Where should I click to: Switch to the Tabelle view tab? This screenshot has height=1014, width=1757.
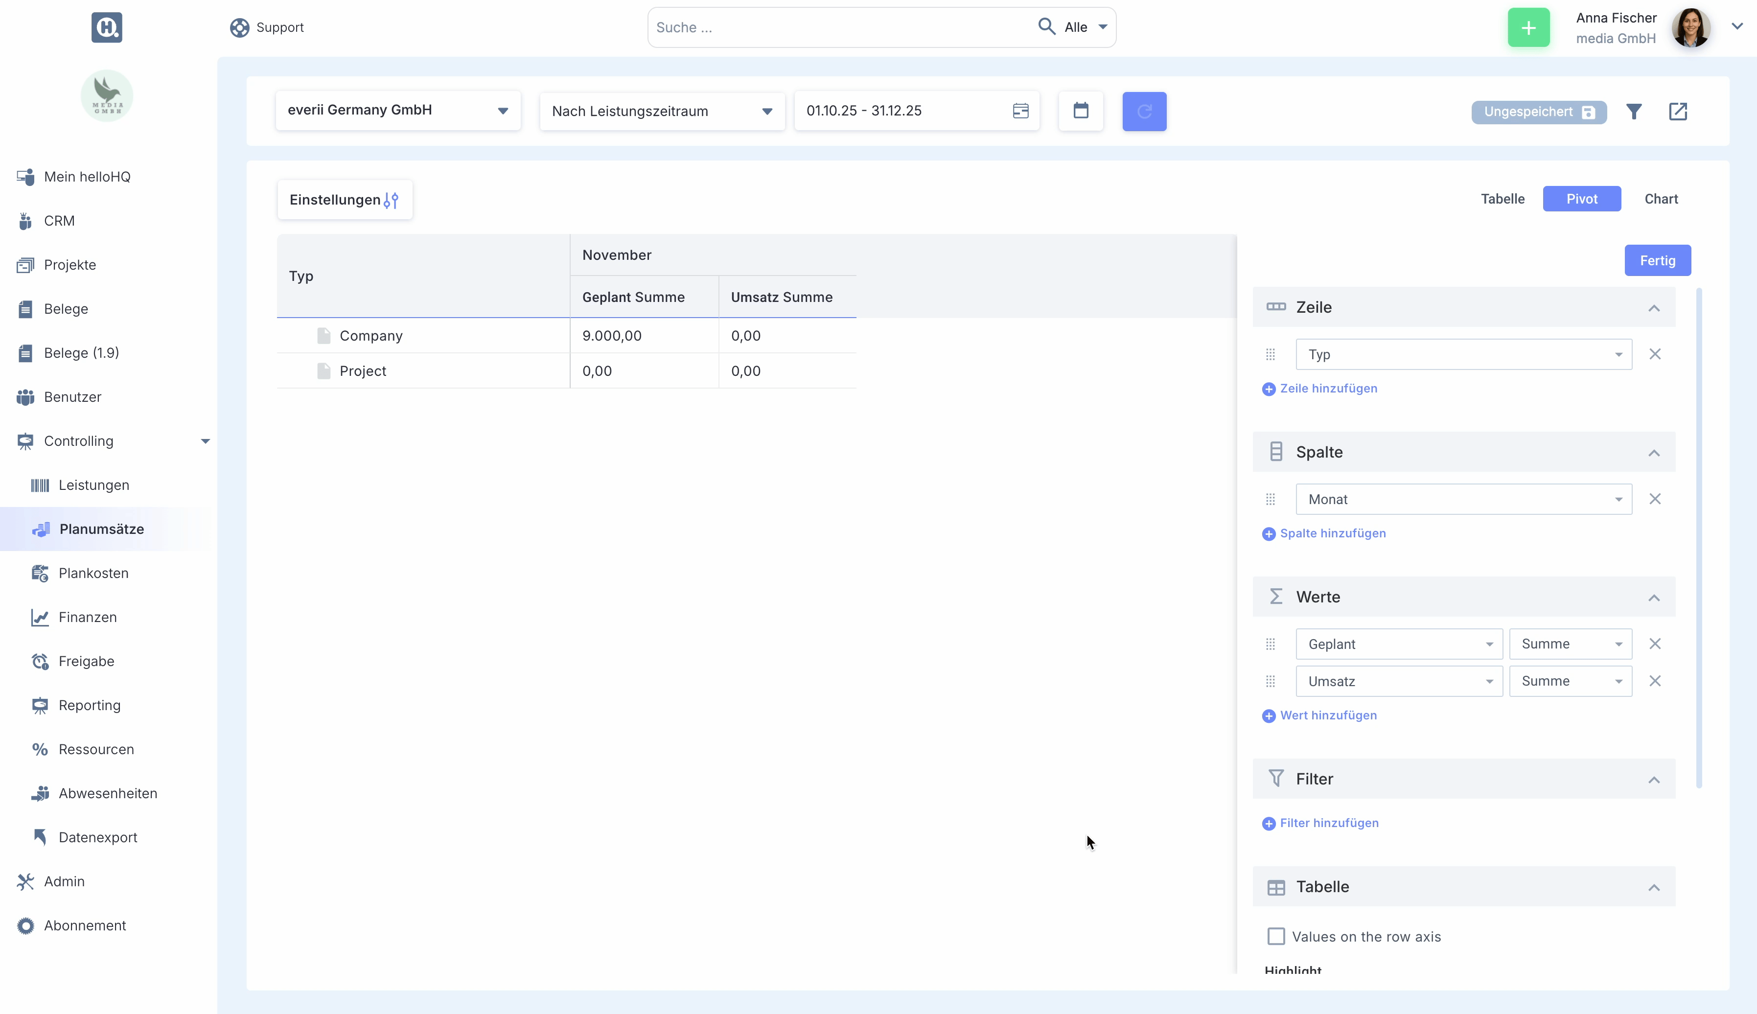tap(1502, 199)
